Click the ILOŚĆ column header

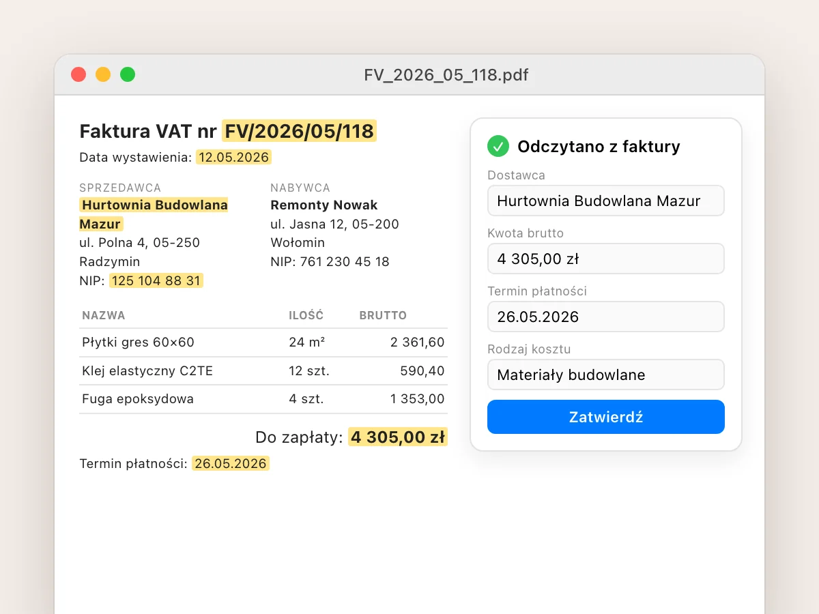coord(306,315)
